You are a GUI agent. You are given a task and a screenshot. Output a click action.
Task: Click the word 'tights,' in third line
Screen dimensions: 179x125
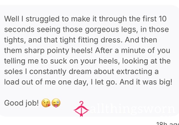click(15, 40)
